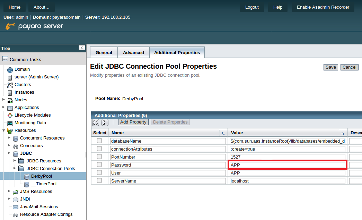This screenshot has width=362, height=220.
Task: Check the Password property checkbox
Action: pyautogui.click(x=99, y=164)
